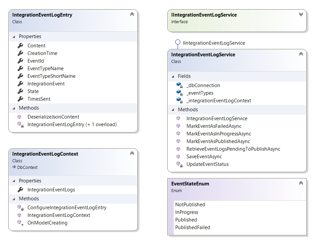Click the interface lollipop circle above IntegrationEventLogService
316x245 pixels.
[x=178, y=42]
